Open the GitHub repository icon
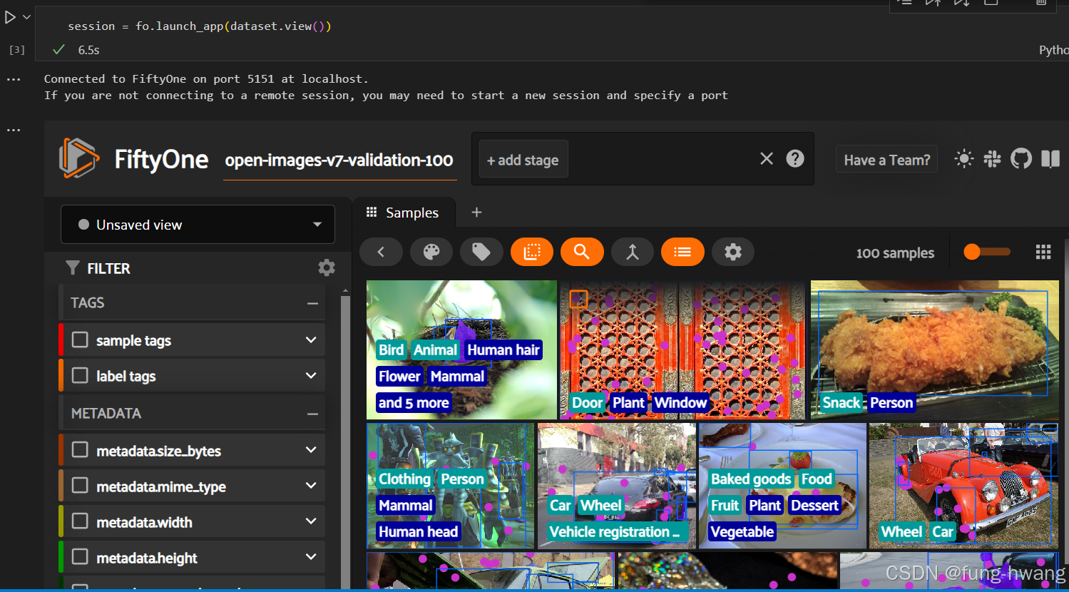Screen dimensions: 1069x592 1021,158
